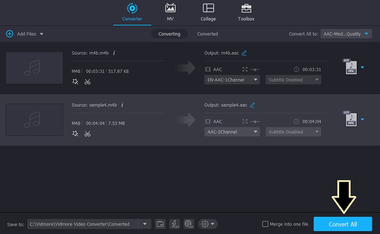Click the plus Add Files icon
This screenshot has height=234, width=380.
point(9,34)
